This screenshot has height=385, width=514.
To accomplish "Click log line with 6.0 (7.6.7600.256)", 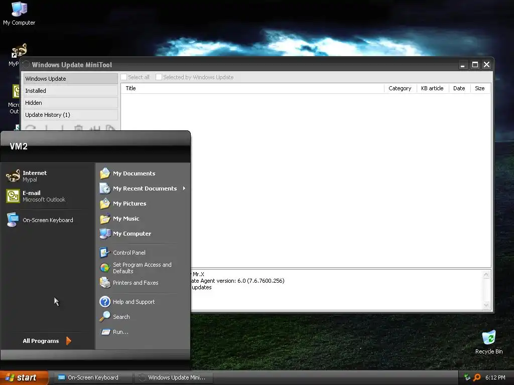I will (238, 281).
